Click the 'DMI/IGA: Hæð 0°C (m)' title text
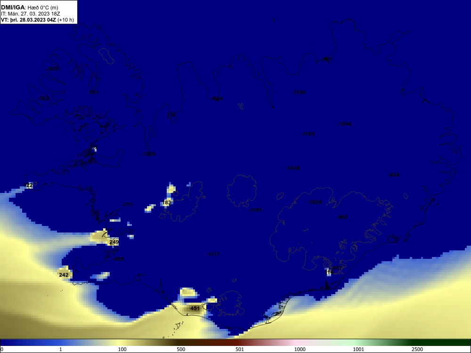The image size is (471, 353). point(30,8)
